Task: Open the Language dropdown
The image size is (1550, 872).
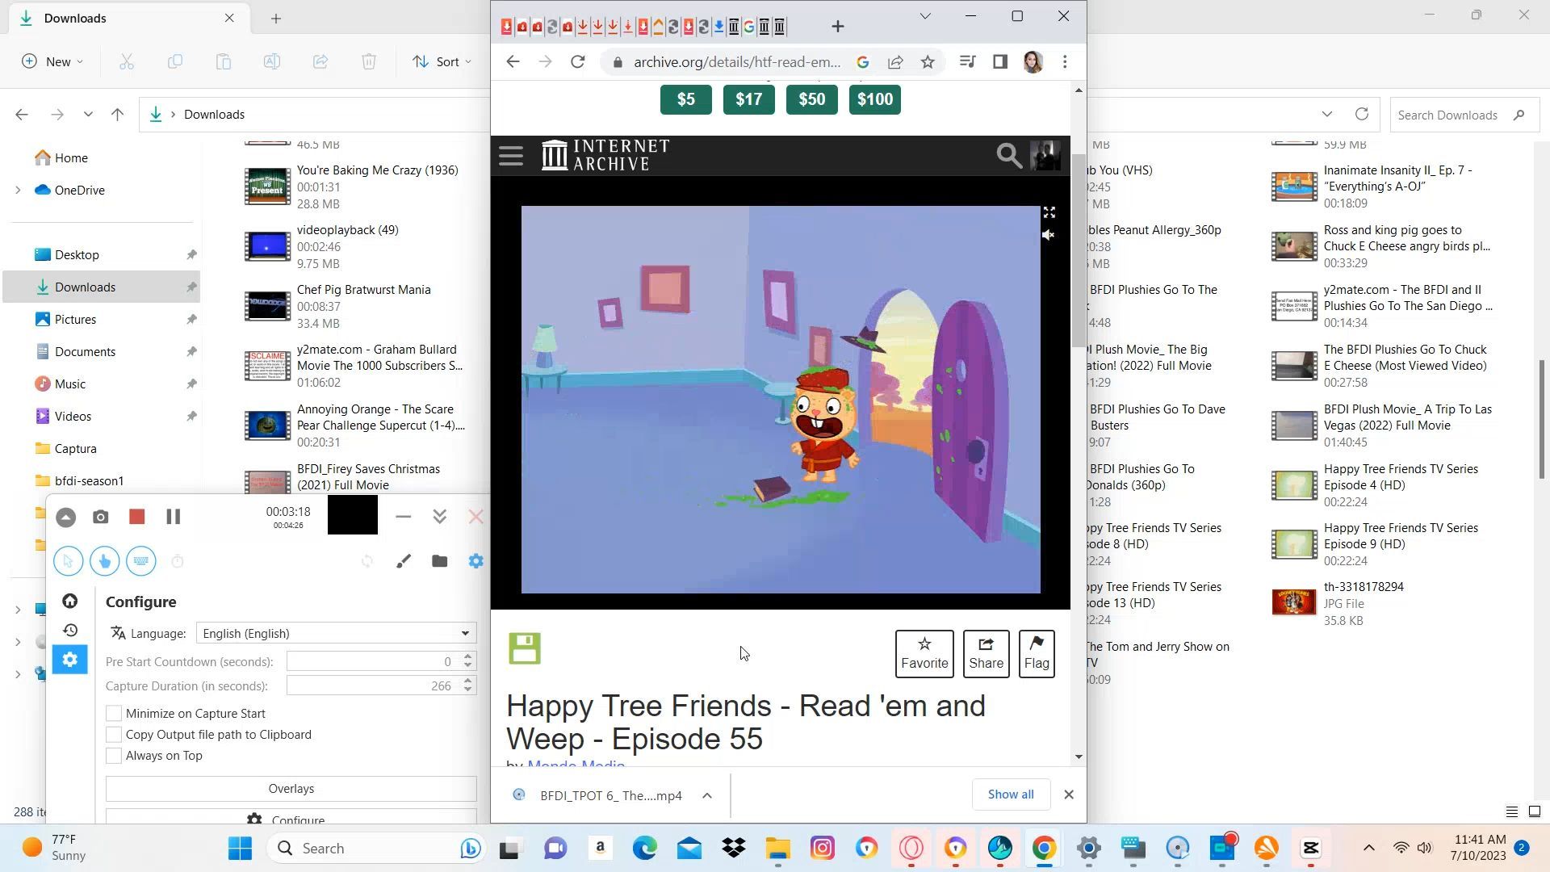Action: (x=336, y=634)
